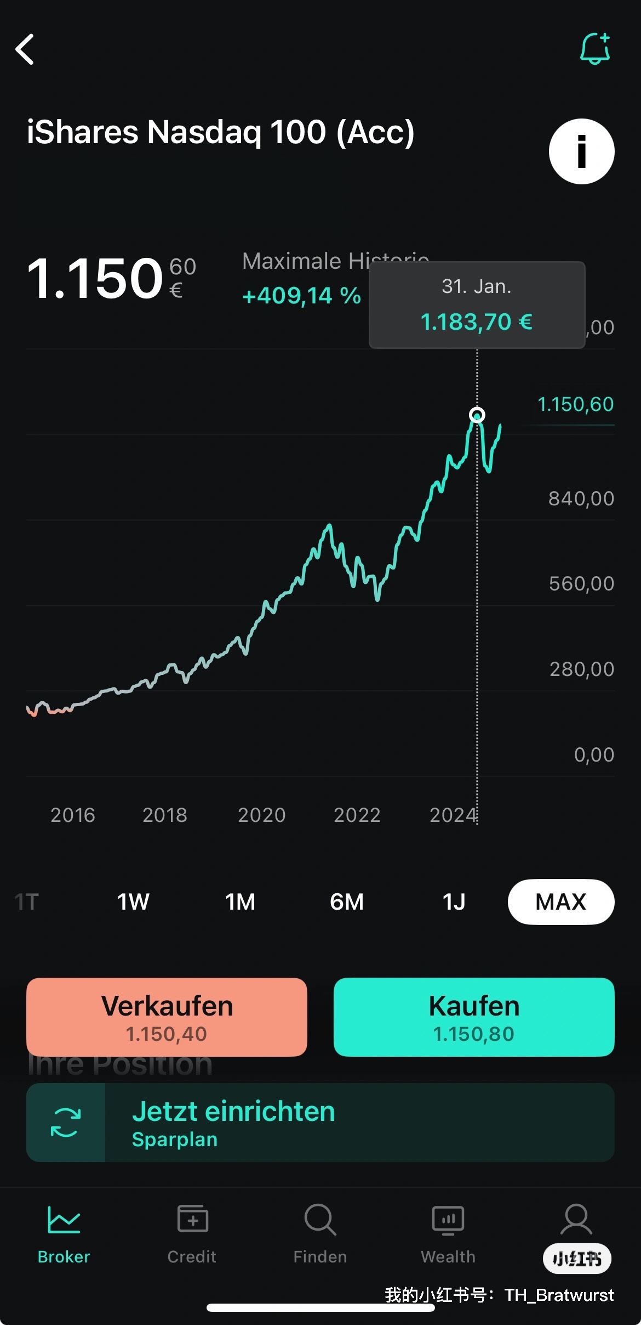Screen dimensions: 641x1325
Task: Open the profile person icon
Action: coord(576,1219)
